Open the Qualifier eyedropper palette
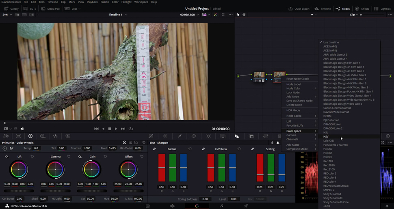394x209 pixels. coord(180,136)
